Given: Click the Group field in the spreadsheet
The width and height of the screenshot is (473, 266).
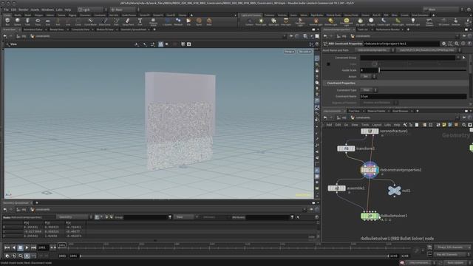Looking at the screenshot, I should coord(145,217).
